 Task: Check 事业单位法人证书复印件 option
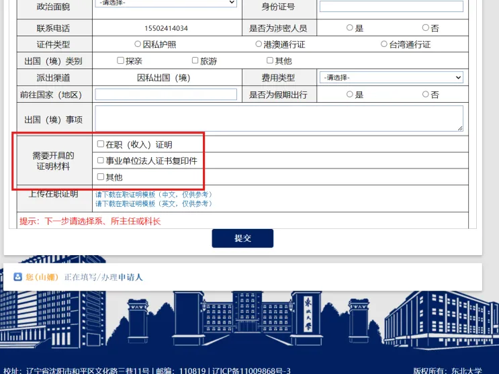[x=101, y=161]
